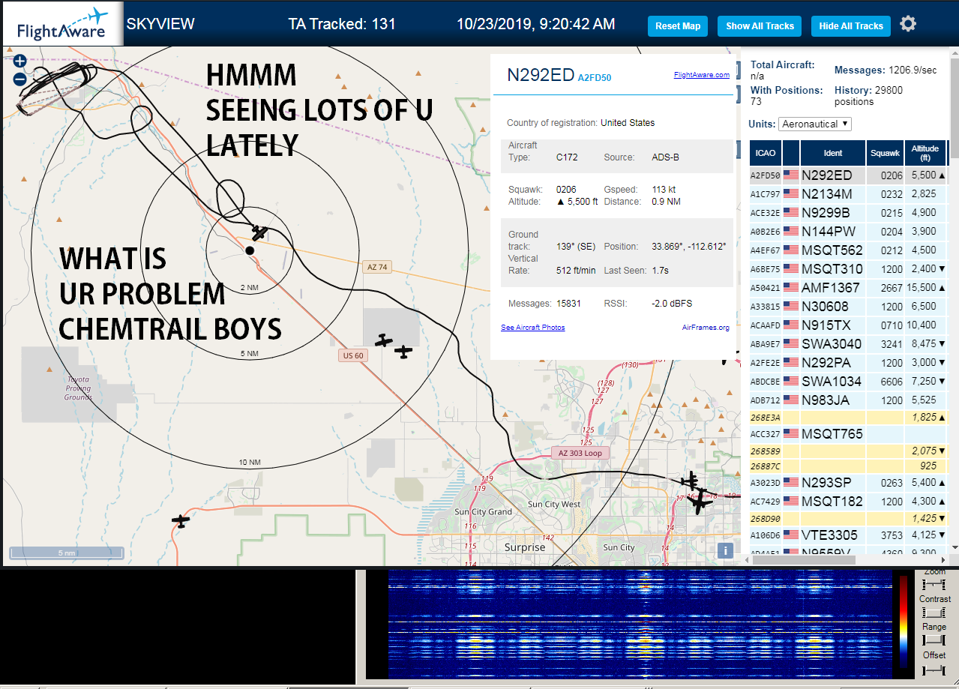This screenshot has height=689, width=959.
Task: Select the AMF1367 row
Action: pos(848,288)
